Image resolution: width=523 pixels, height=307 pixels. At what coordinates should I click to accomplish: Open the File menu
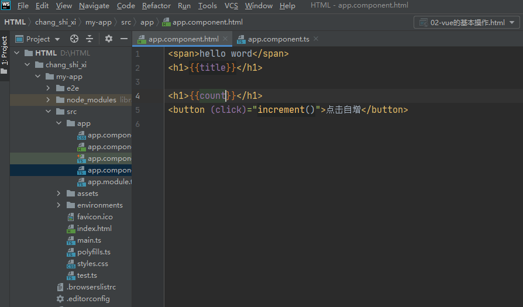coord(23,6)
